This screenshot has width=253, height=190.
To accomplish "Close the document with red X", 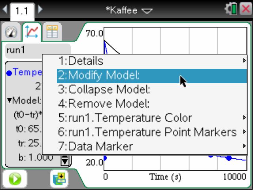I will click(245, 9).
